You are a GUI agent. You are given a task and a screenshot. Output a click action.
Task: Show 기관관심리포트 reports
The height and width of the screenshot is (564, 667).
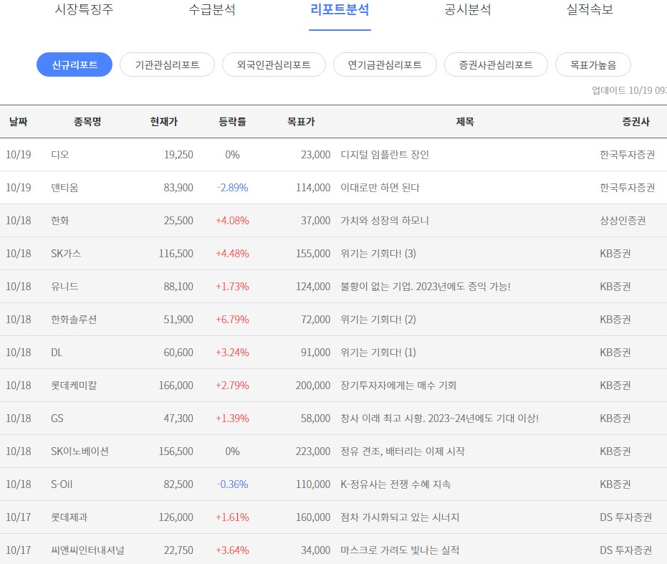[167, 64]
